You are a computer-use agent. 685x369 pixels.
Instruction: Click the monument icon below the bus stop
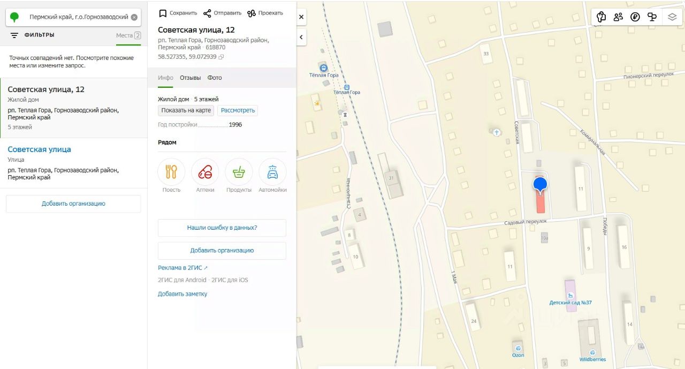(x=346, y=114)
